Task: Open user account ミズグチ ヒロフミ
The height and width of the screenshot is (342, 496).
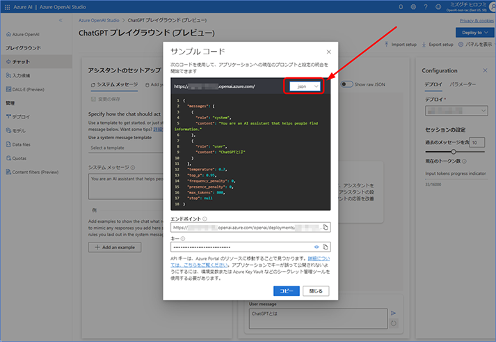Action: coord(472,7)
